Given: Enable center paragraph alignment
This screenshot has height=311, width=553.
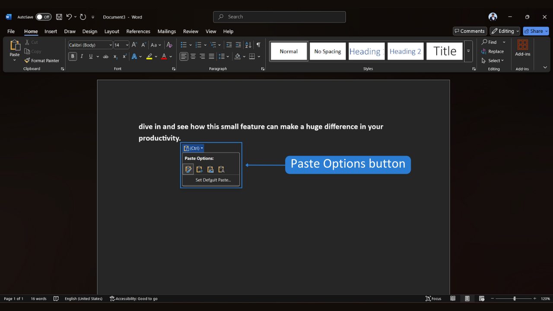Looking at the screenshot, I should (x=193, y=56).
